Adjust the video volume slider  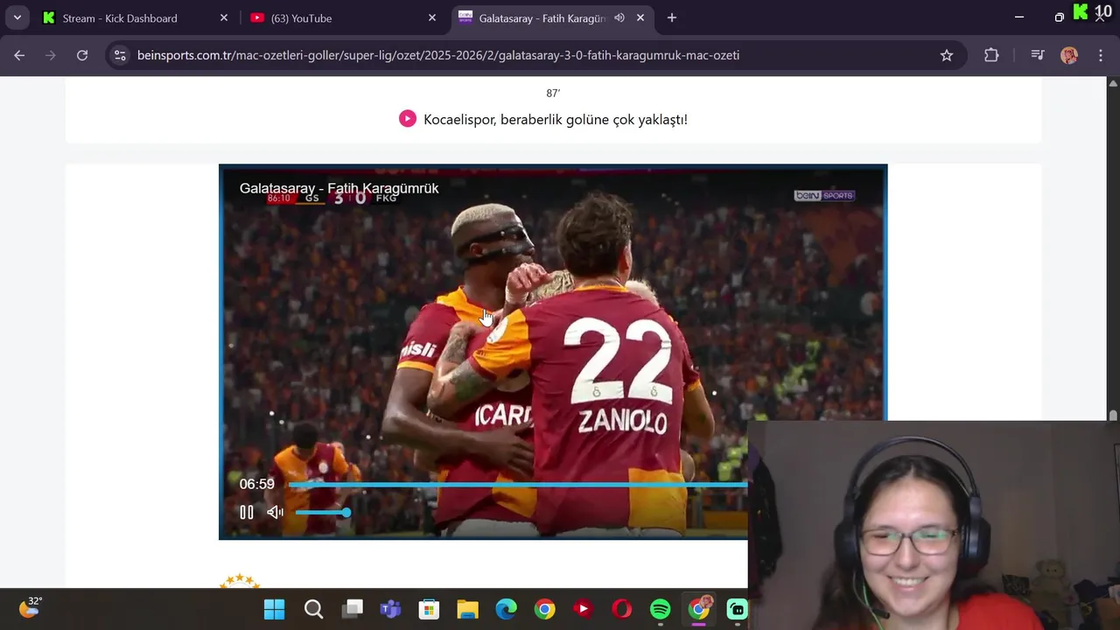pyautogui.click(x=322, y=513)
